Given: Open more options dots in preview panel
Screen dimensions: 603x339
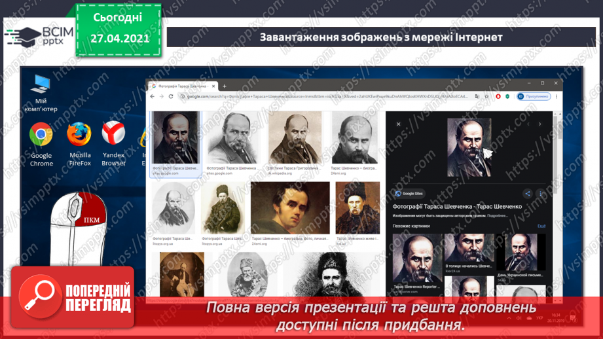Looking at the screenshot, I should tap(540, 194).
